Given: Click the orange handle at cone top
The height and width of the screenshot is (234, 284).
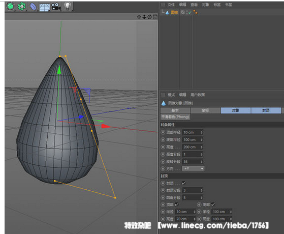Looking at the screenshot, I should coord(60,56).
